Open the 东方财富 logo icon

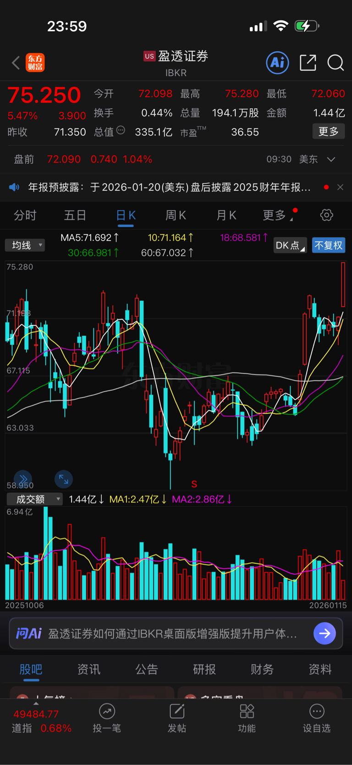(x=35, y=63)
